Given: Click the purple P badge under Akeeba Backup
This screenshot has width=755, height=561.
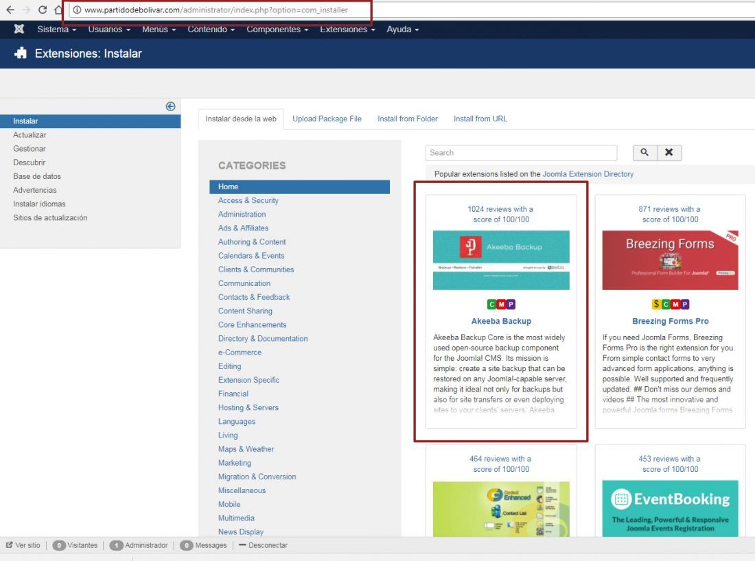Looking at the screenshot, I should [x=511, y=304].
